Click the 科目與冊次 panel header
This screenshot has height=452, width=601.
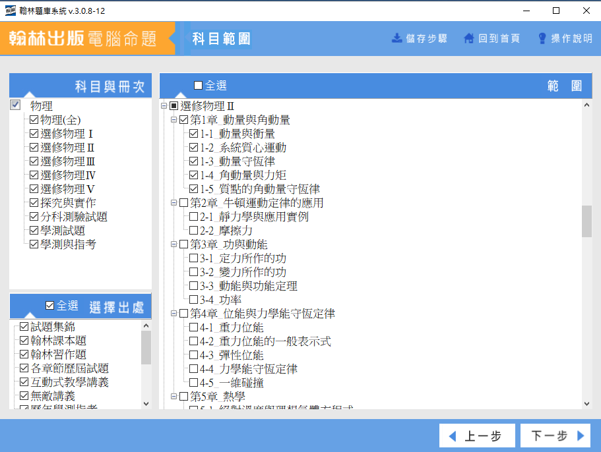[80, 86]
